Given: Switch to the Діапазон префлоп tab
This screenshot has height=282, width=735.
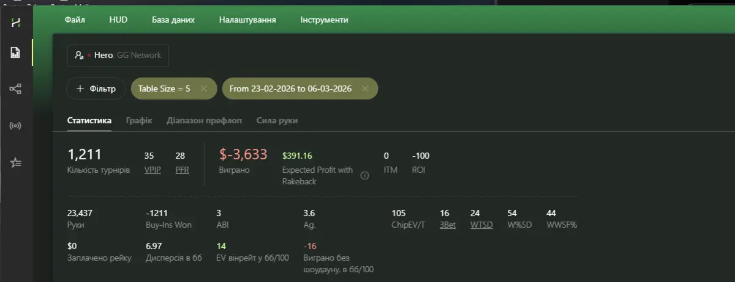Looking at the screenshot, I should click(x=204, y=121).
